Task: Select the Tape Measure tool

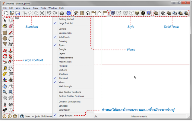Action: click(x=5, y=68)
